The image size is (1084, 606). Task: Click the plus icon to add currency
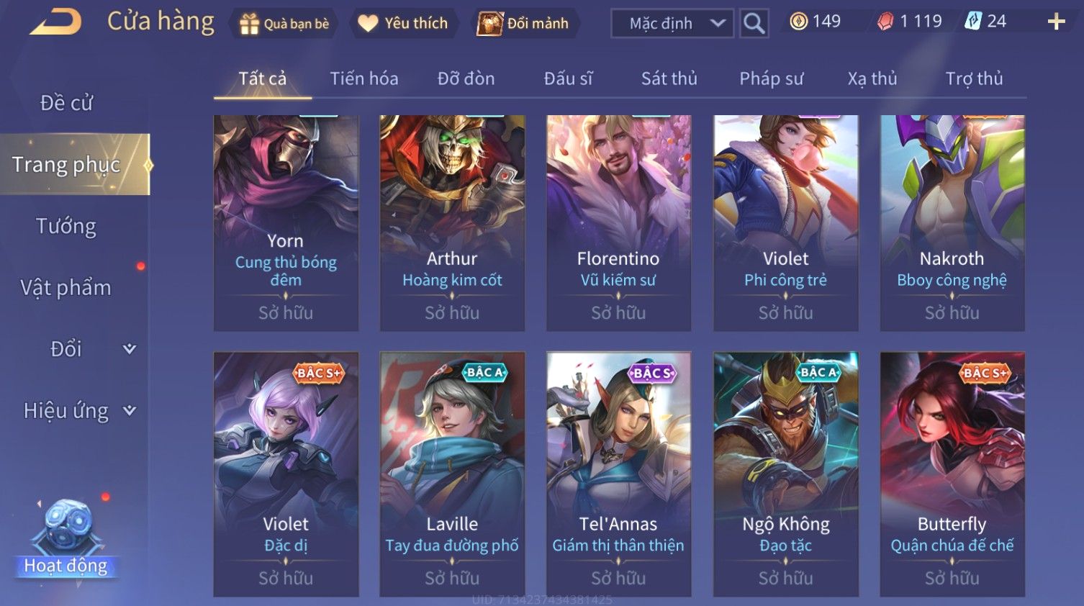coord(1056,22)
